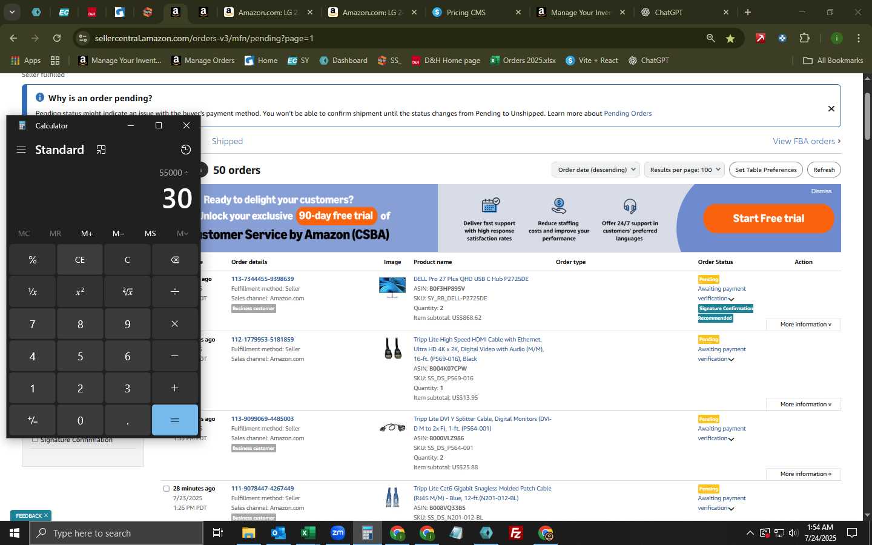
Task: Open Zoom from the Windows taskbar
Action: 337,533
